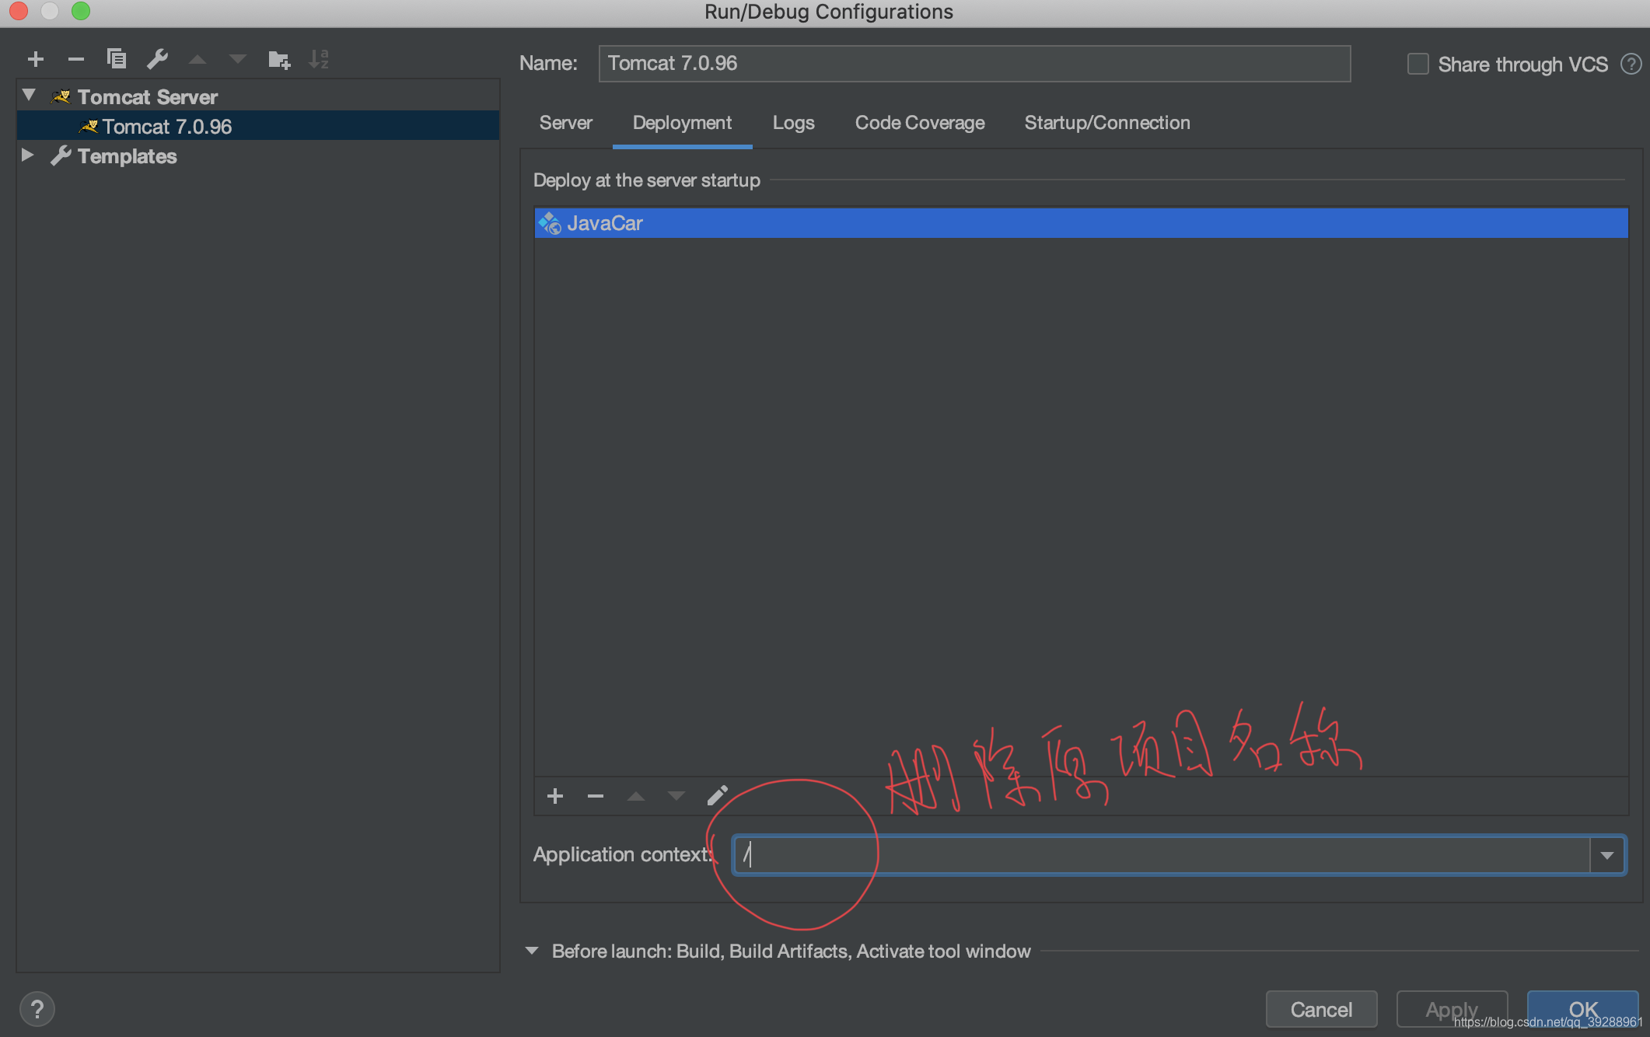Create new configuration folder
Viewport: 1650px width, 1037px height.
(279, 59)
